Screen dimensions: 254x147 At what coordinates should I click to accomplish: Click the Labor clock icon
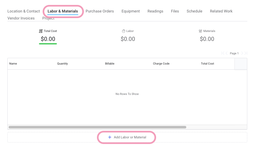pos(123,31)
